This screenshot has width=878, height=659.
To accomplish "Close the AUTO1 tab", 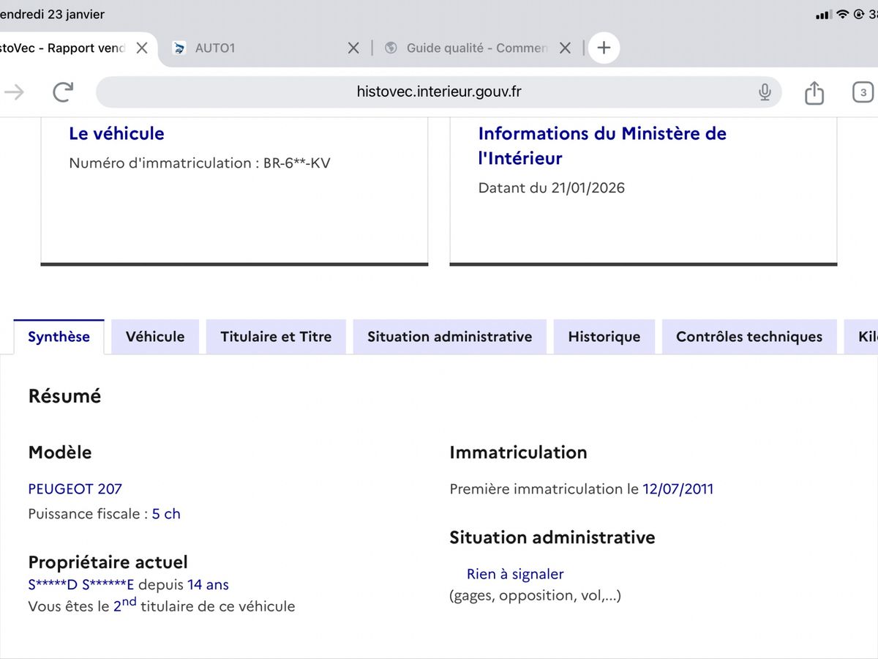I will click(353, 48).
